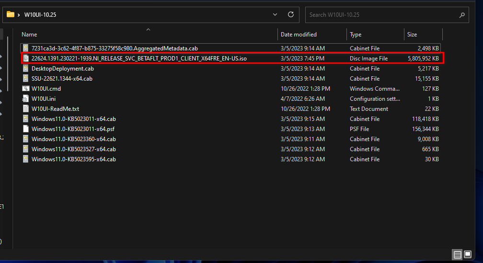Image resolution: width=483 pixels, height=263 pixels.
Task: Click the 665 KB size value
Action: point(431,149)
